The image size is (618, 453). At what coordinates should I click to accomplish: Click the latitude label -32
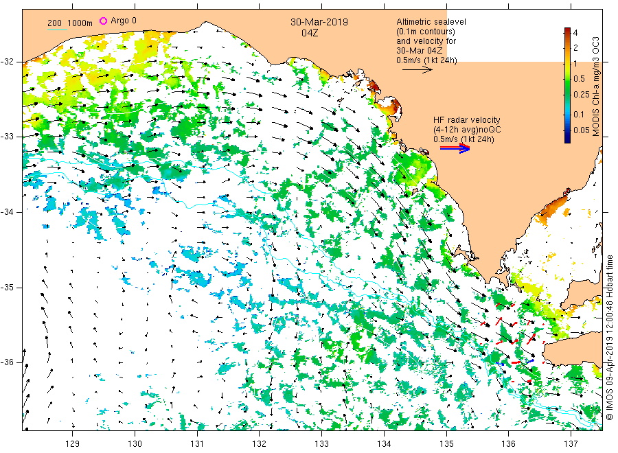coord(7,62)
